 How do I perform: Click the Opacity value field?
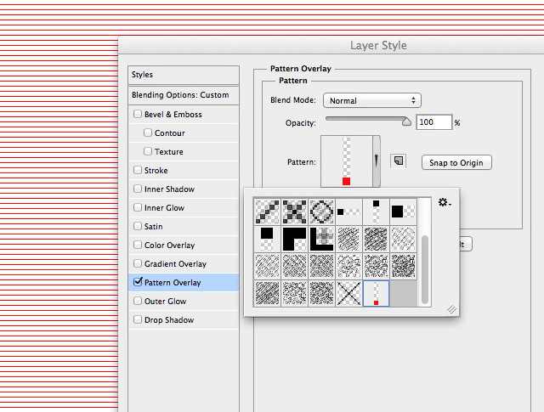(x=434, y=122)
